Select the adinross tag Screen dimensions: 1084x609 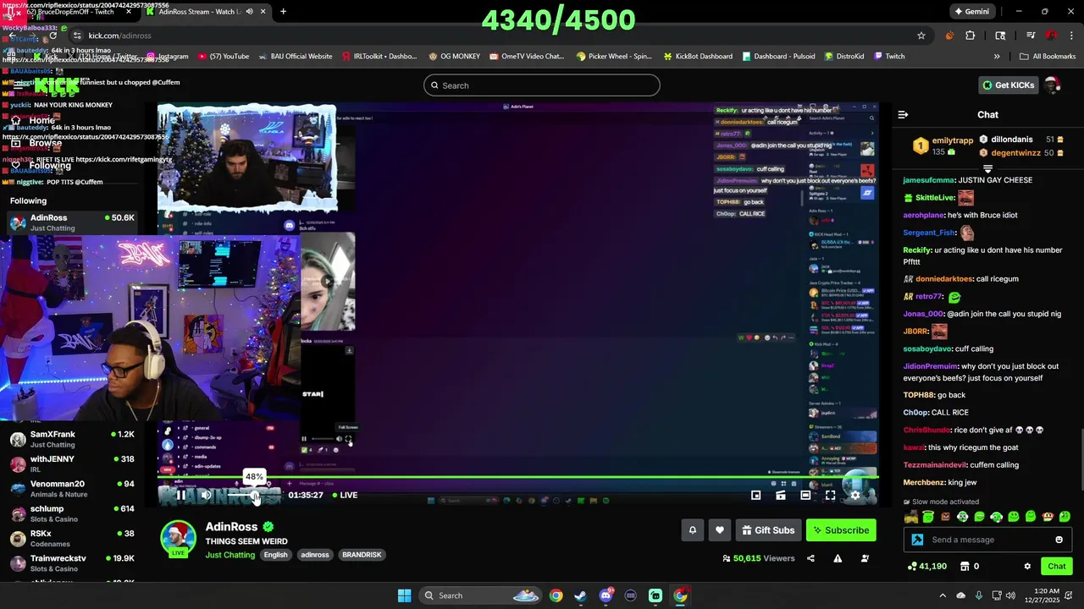315,555
